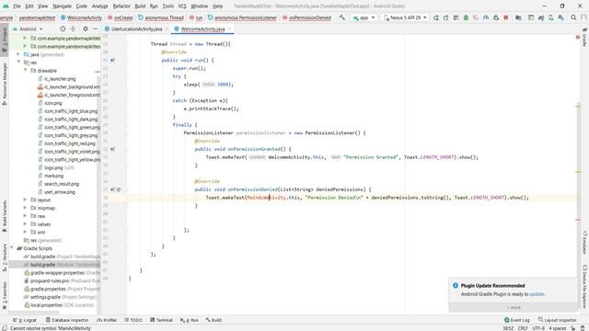The height and width of the screenshot is (331, 589).
Task: Click the Make Project hammer icon
Action: pos(341,17)
